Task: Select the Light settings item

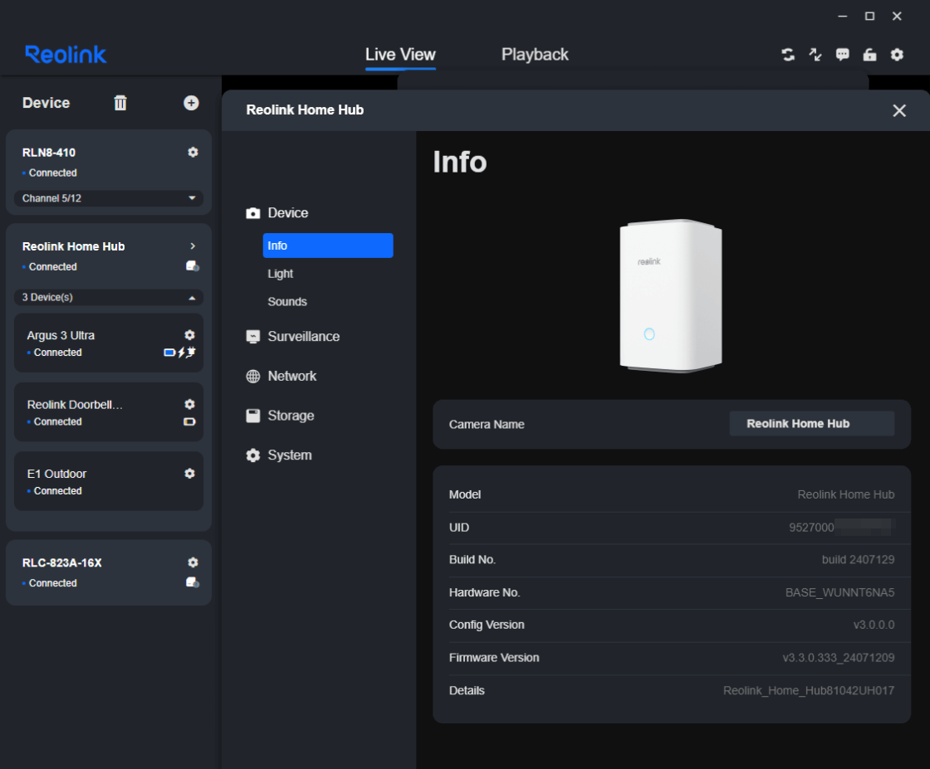Action: [281, 274]
